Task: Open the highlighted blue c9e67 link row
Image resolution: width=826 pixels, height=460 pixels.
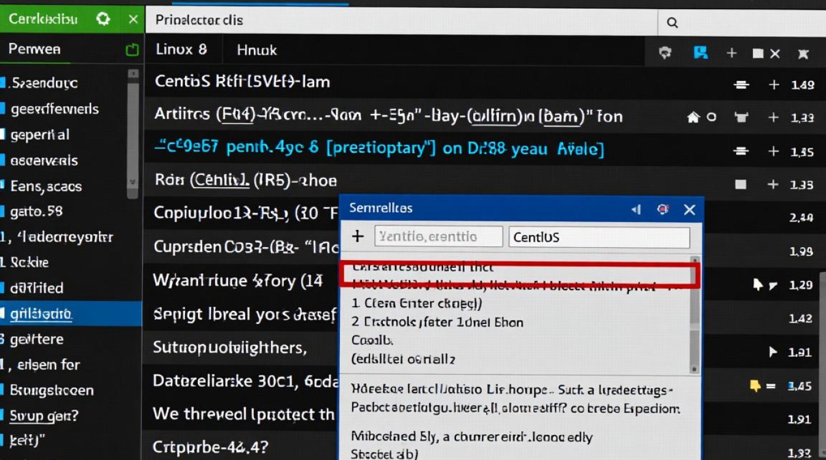Action: point(378,149)
